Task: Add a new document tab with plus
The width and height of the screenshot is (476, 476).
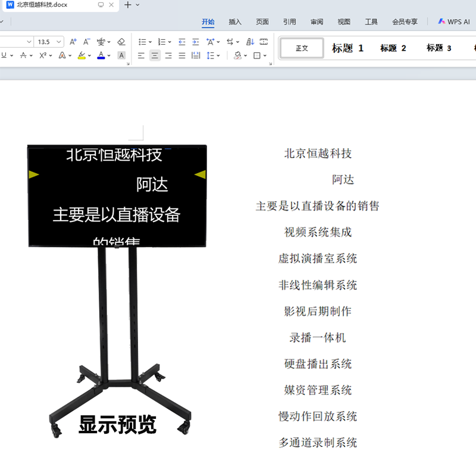Action: [x=128, y=5]
